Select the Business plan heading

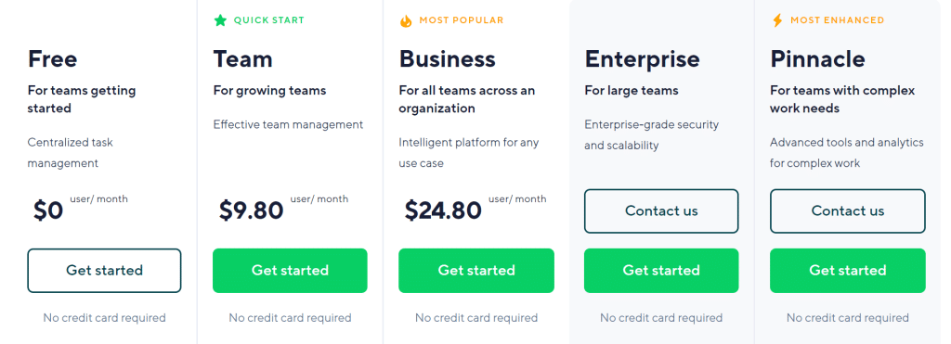(447, 59)
